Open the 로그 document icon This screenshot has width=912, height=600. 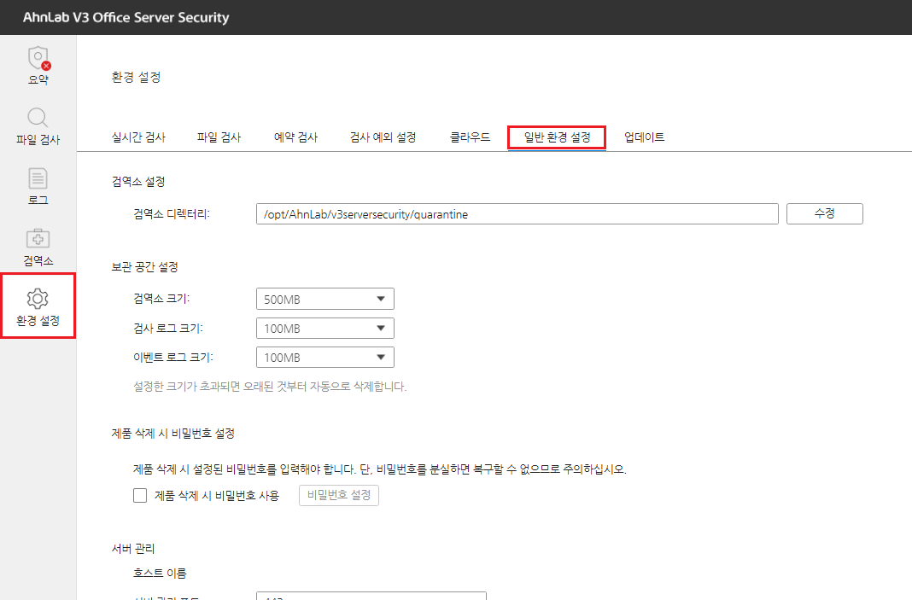point(38,178)
